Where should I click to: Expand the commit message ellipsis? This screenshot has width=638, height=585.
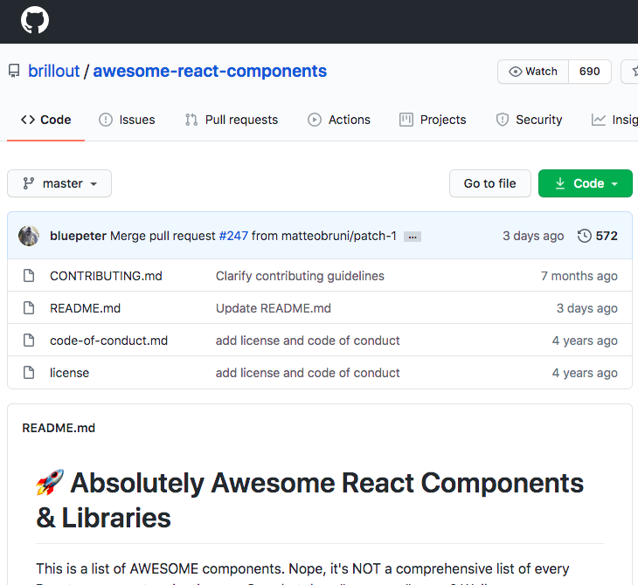pos(413,237)
